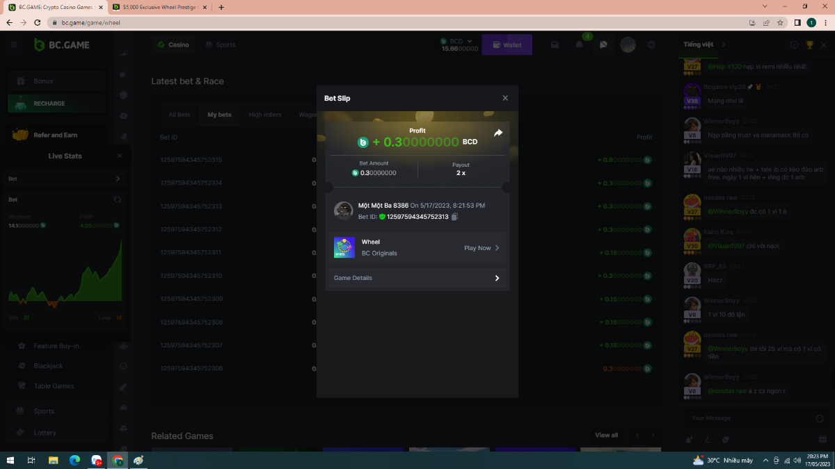This screenshot has width=835, height=469.
Task: Click Play Now for the Wheel game
Action: (482, 248)
